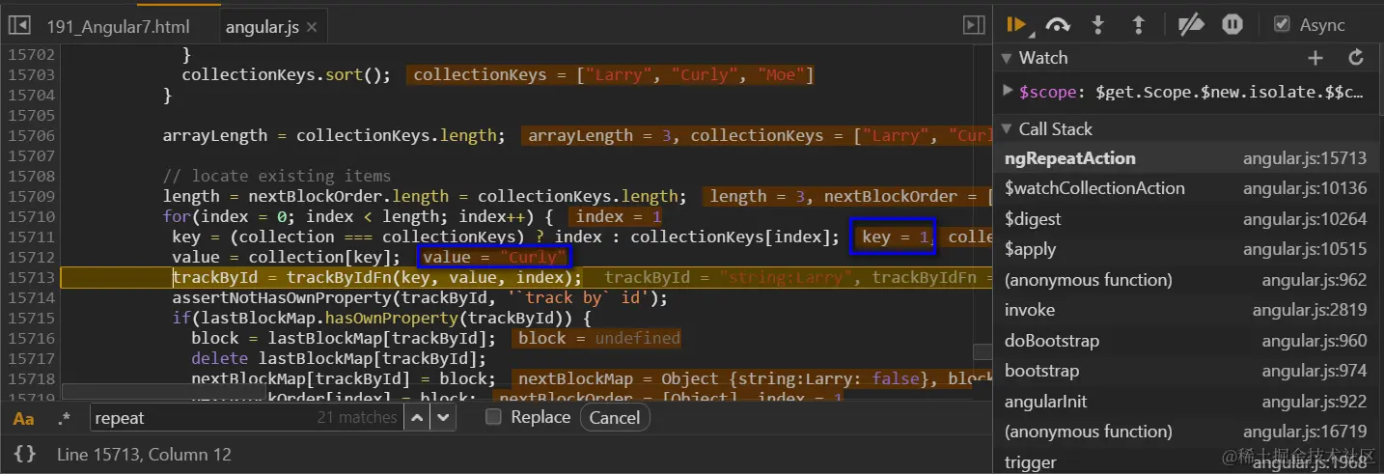Screen dimensions: 1384x474
Task: Collapse the Watch section
Action: click(1007, 58)
